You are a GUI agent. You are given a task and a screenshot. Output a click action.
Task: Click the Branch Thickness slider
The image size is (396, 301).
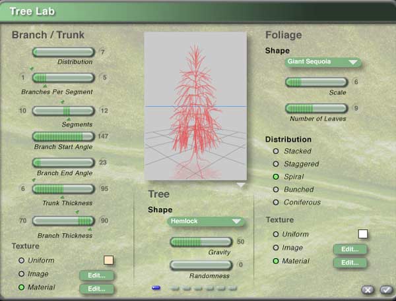63,221
